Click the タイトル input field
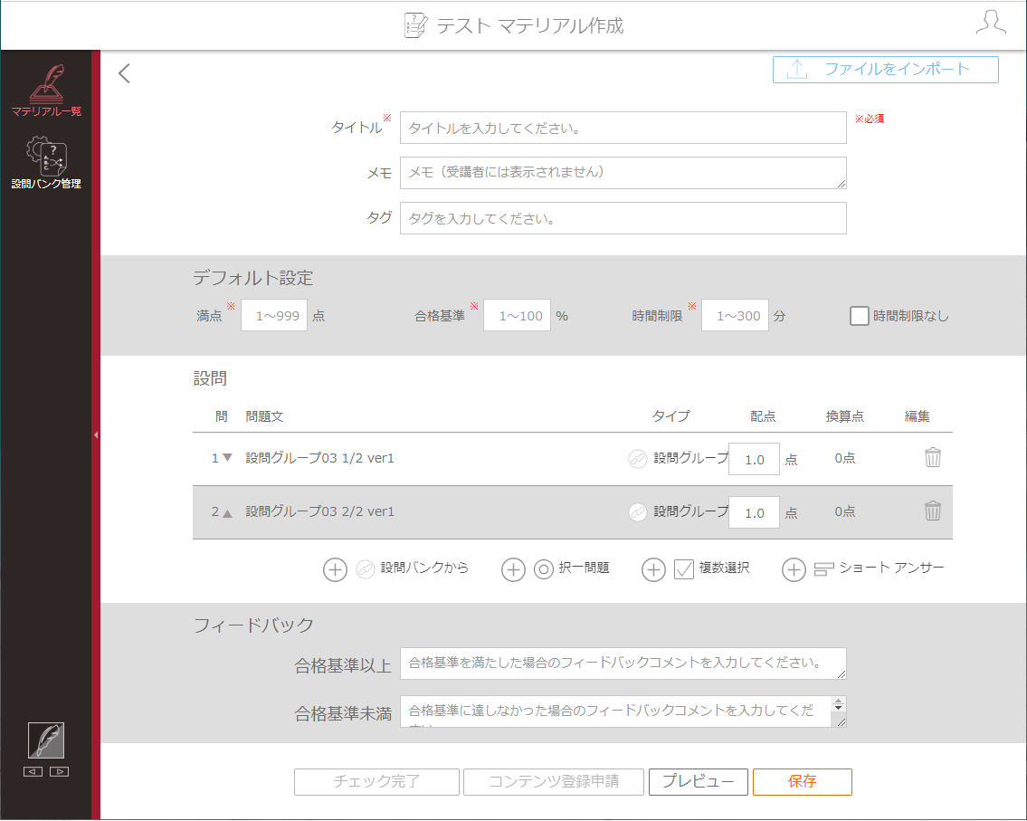The height and width of the screenshot is (821, 1027). point(623,128)
